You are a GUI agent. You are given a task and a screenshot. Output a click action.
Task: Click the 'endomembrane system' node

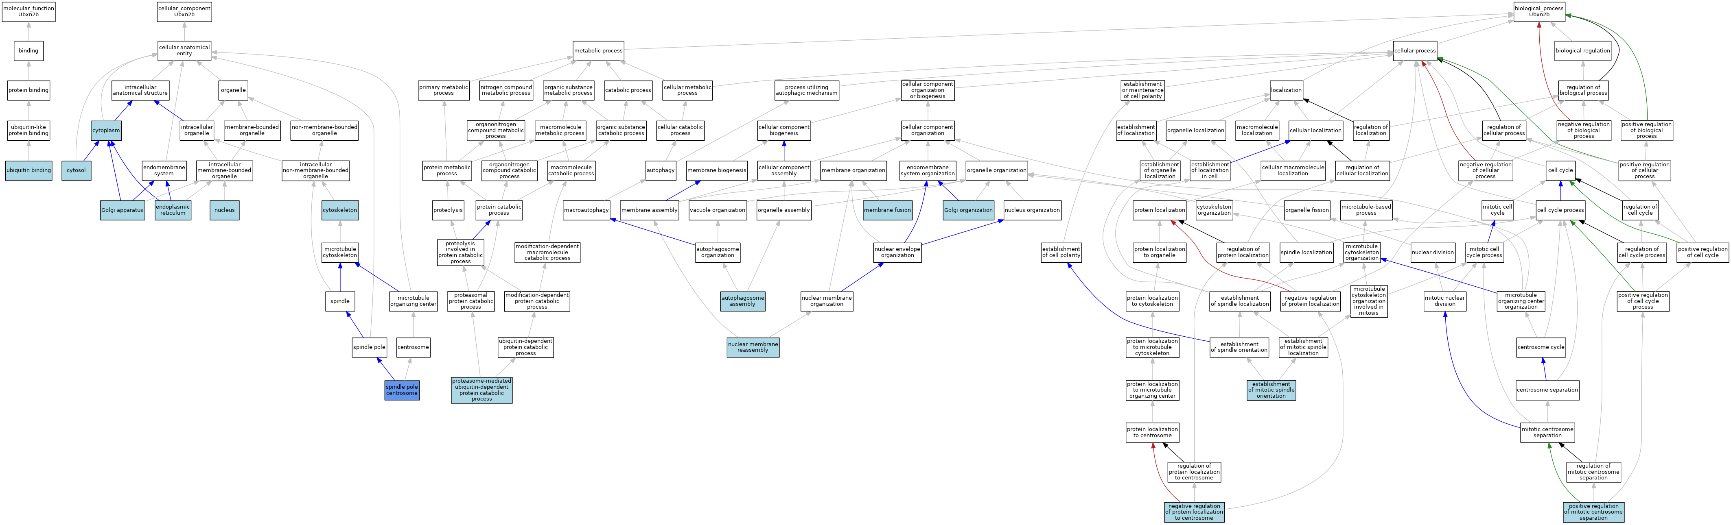tap(164, 170)
